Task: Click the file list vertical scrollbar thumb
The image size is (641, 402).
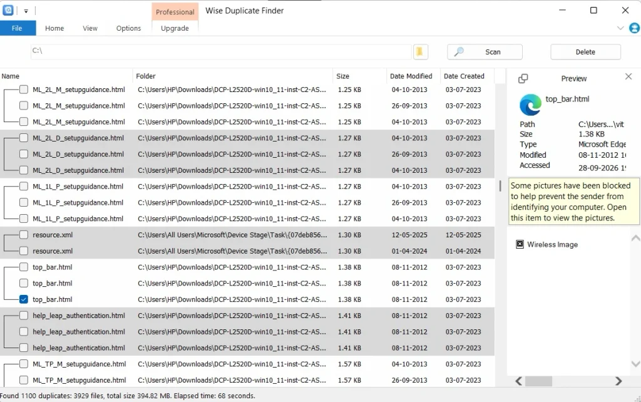Action: (x=500, y=186)
